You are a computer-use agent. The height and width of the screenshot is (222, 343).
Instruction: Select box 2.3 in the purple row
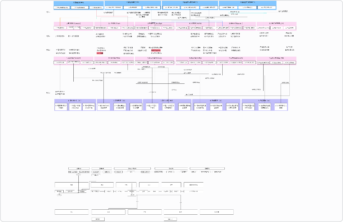point(135,106)
